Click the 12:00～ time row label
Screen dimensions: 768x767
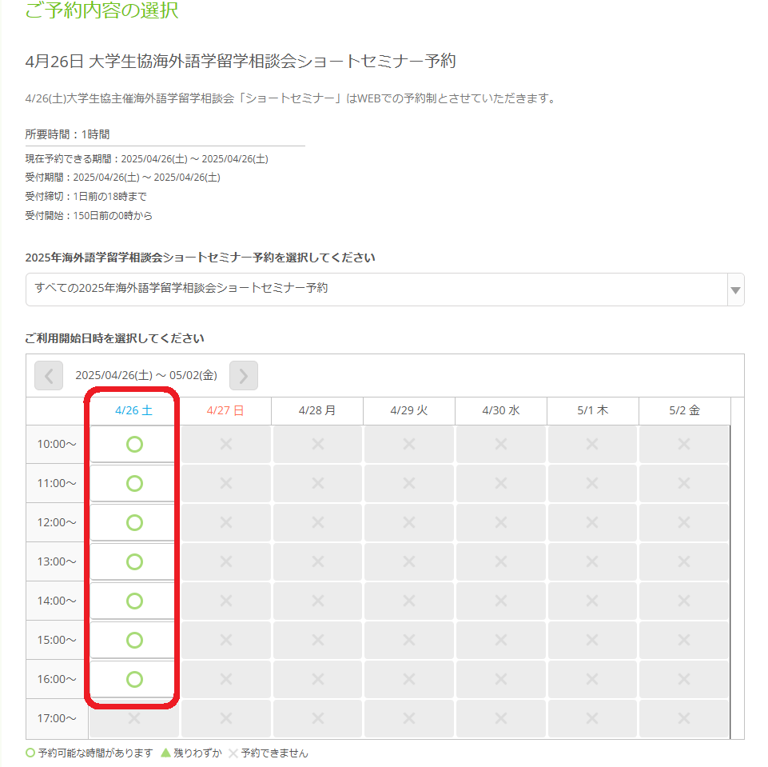tap(57, 522)
